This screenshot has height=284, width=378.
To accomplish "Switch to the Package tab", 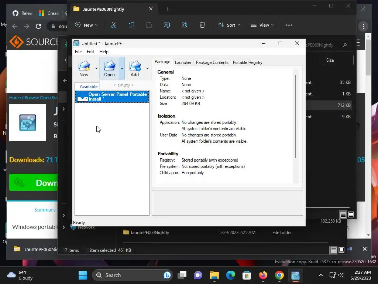I will 162,62.
